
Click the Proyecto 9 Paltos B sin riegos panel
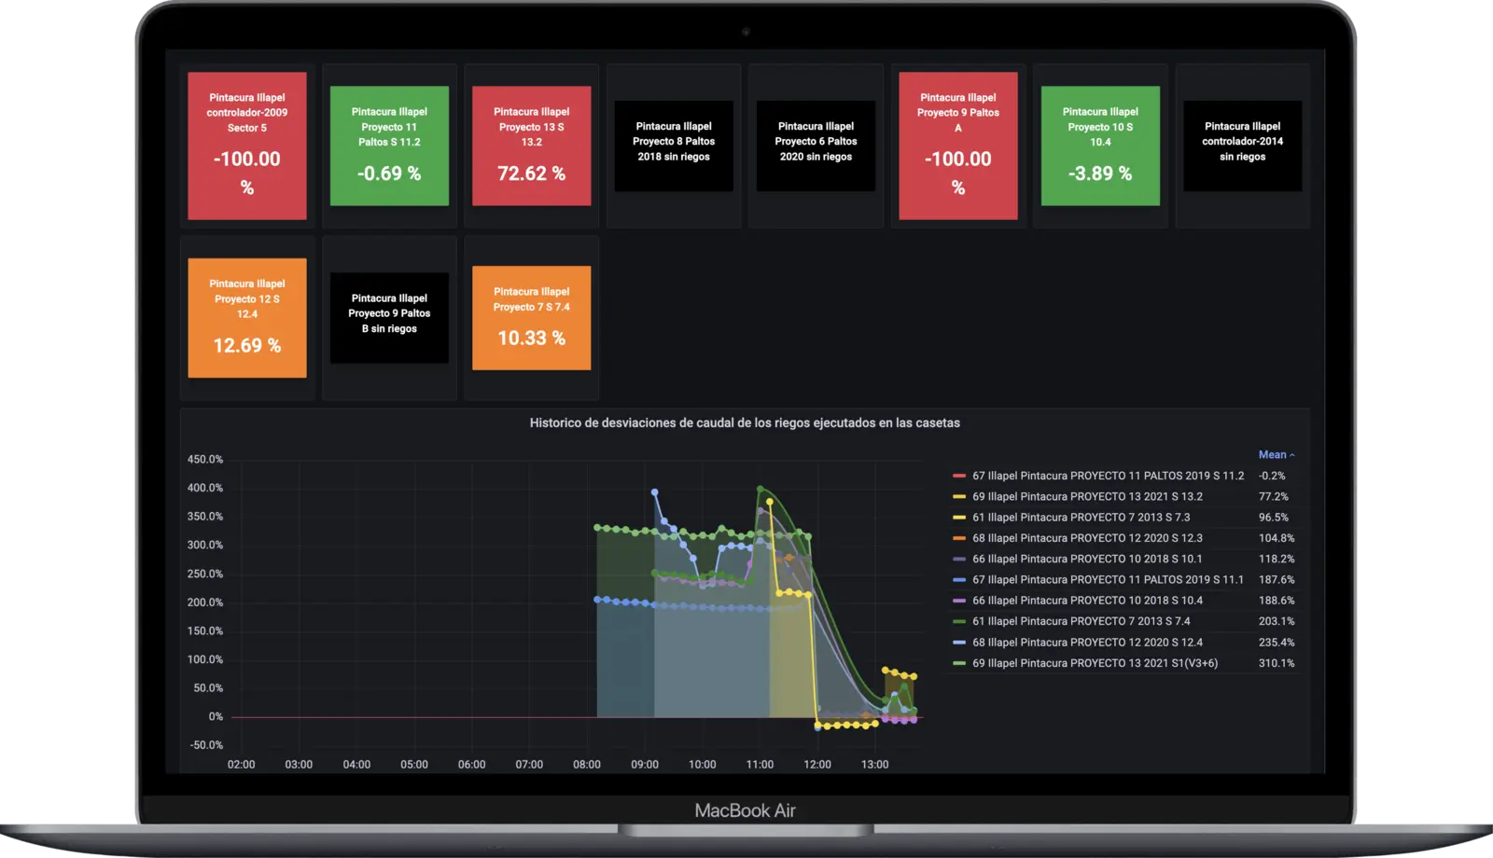click(x=389, y=318)
